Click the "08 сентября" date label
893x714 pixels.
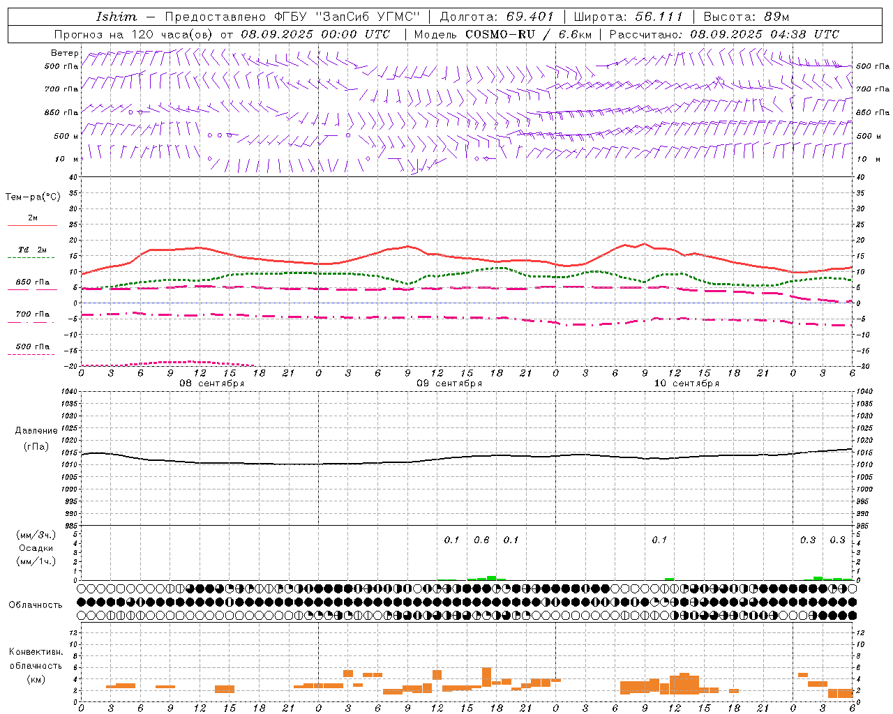[x=212, y=383]
